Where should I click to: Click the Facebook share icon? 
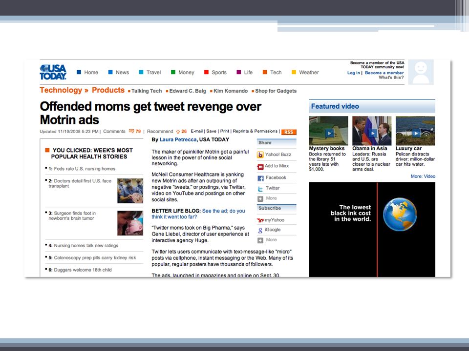coord(260,178)
